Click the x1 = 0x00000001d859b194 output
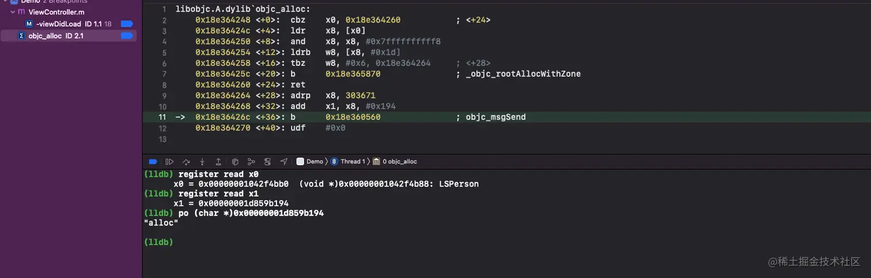The height and width of the screenshot is (278, 871). [x=231, y=203]
